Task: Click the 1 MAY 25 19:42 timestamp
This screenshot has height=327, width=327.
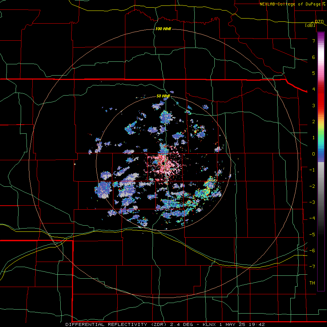Action: pyautogui.click(x=242, y=324)
